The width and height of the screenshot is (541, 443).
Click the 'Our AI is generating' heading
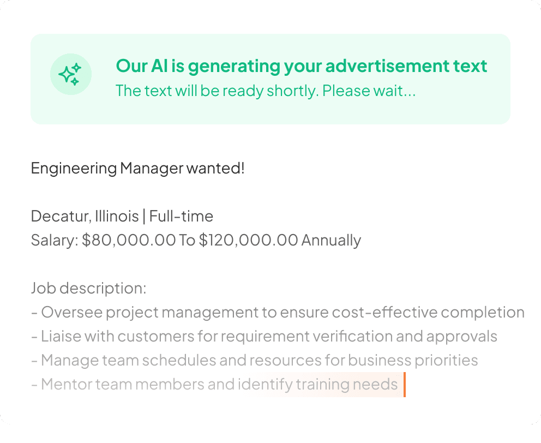301,66
